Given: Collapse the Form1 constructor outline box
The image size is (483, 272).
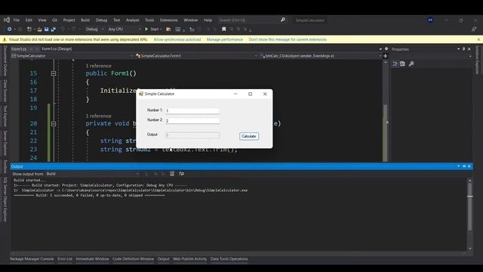Looking at the screenshot, I should tap(54, 73).
